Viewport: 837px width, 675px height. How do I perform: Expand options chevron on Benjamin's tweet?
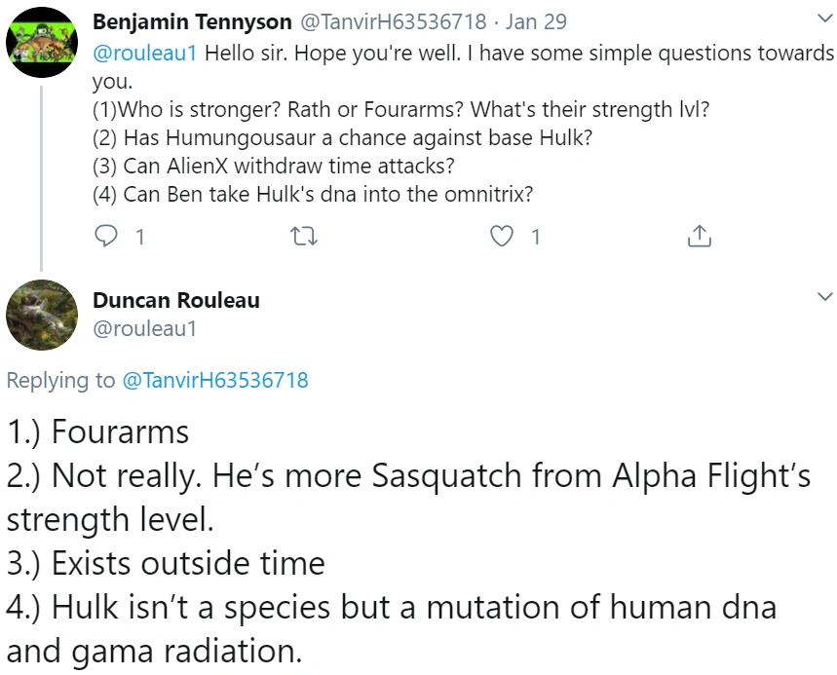click(x=824, y=19)
